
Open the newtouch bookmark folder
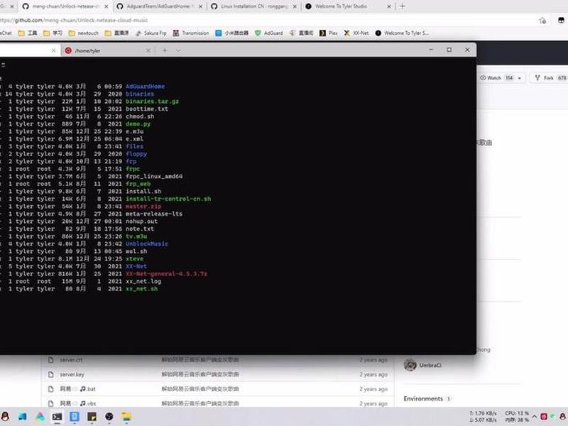pyautogui.click(x=83, y=33)
